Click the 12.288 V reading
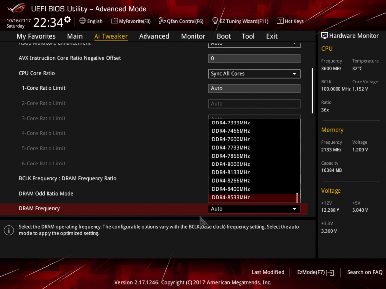Screen dimensions: 386x289 (330, 210)
